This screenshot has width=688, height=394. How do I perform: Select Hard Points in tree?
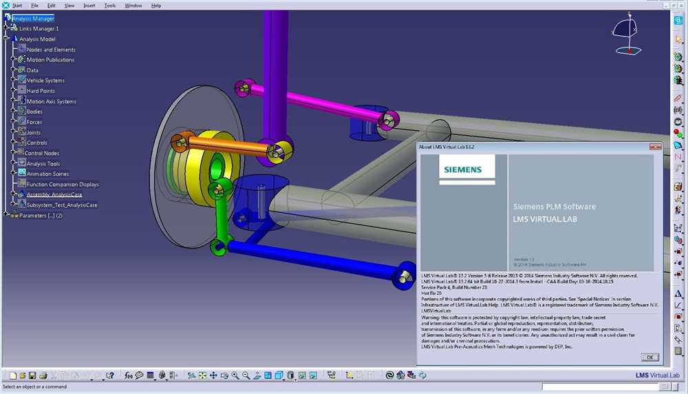click(41, 91)
